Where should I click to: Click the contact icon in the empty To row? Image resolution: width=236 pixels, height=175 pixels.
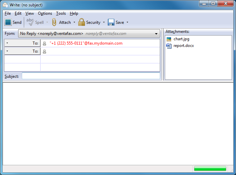pos(44,51)
